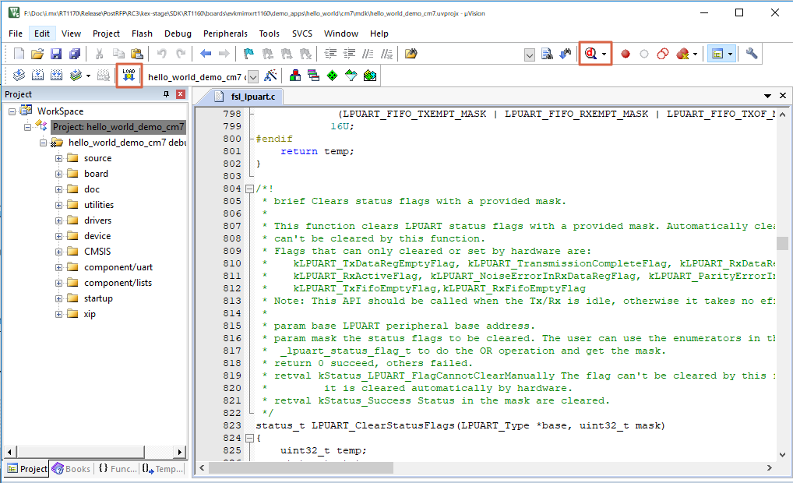Open the Flash menu

tap(142, 33)
